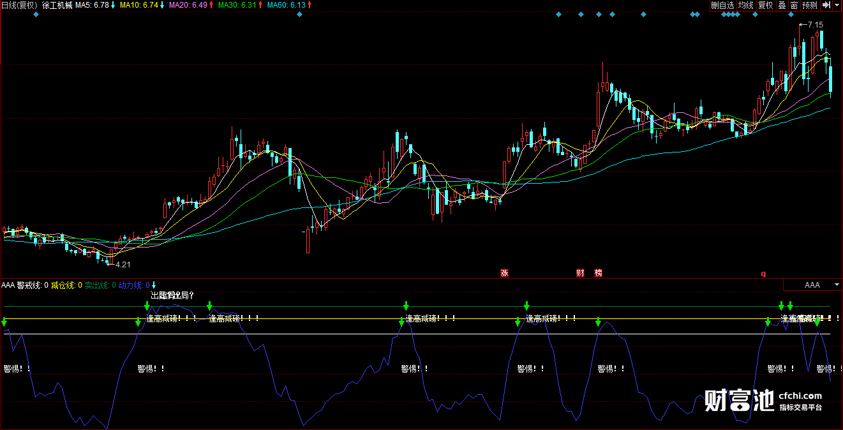Select the MA60 legend label
843x430 pixels.
point(290,5)
